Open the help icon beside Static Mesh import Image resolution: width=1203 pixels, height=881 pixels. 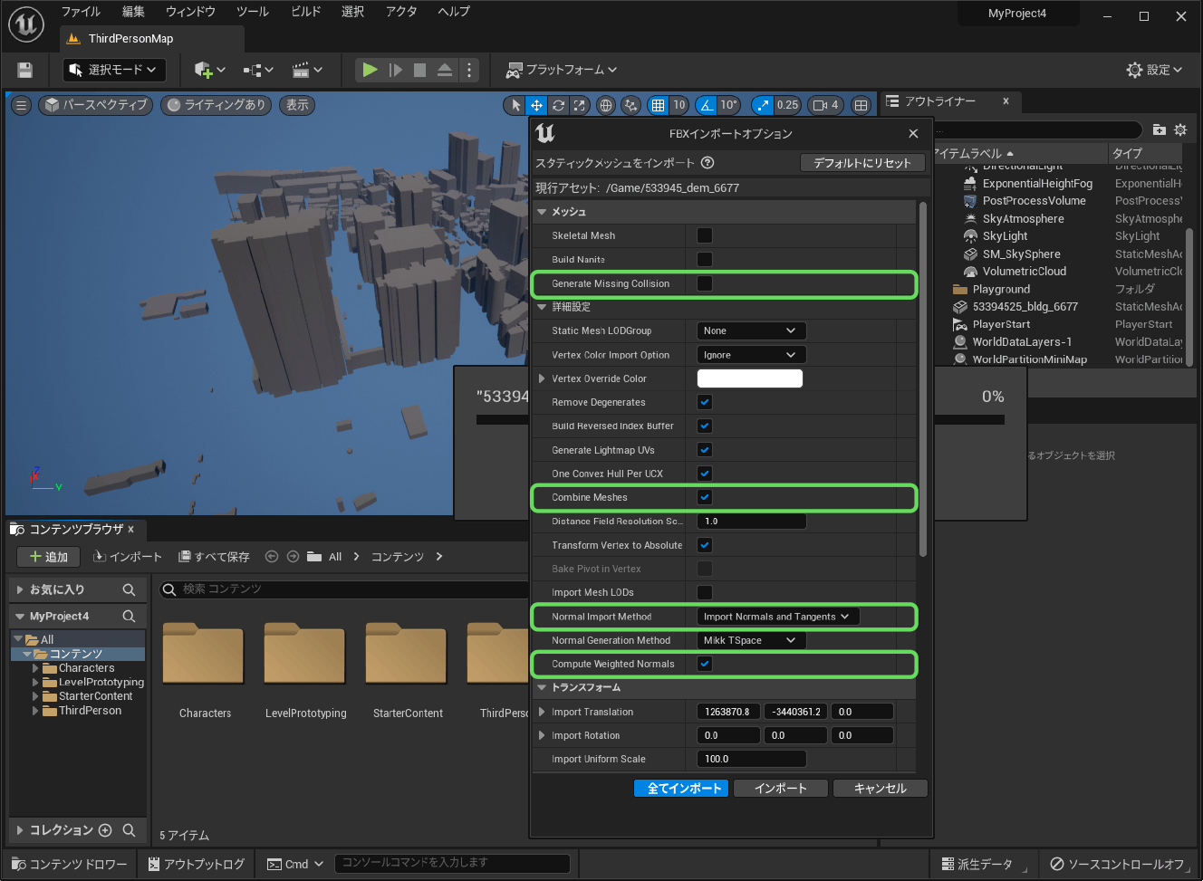click(708, 163)
